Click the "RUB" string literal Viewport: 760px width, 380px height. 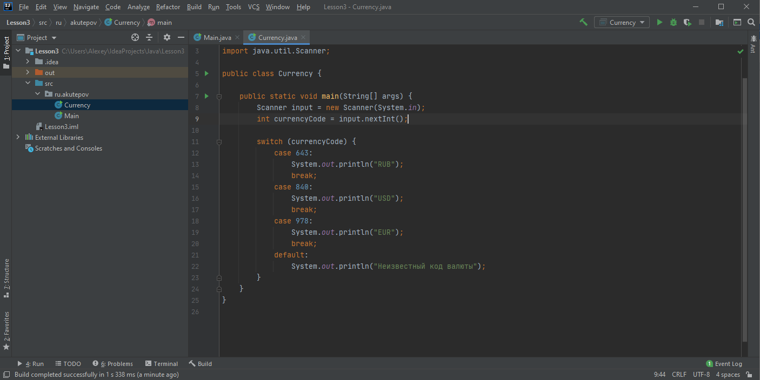pos(384,164)
